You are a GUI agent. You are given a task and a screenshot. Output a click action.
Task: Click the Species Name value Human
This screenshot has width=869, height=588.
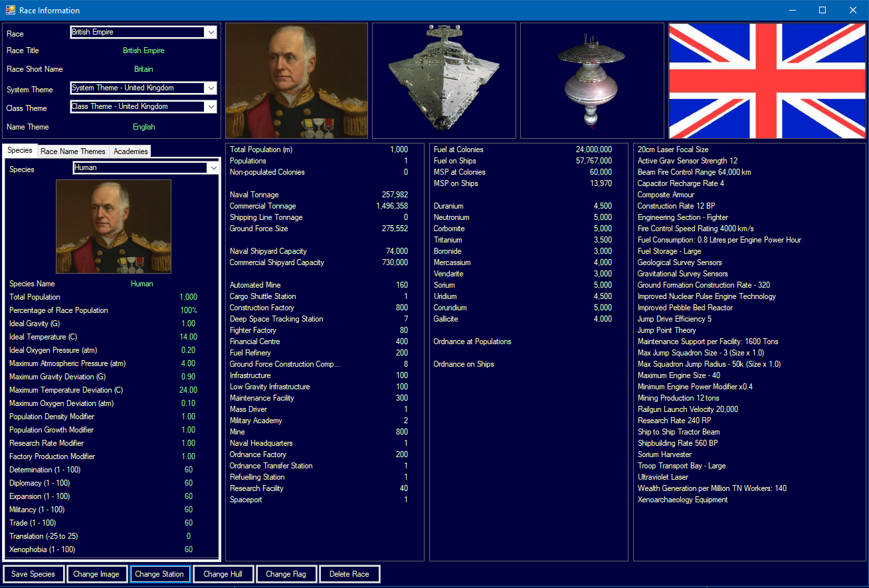[x=142, y=284]
